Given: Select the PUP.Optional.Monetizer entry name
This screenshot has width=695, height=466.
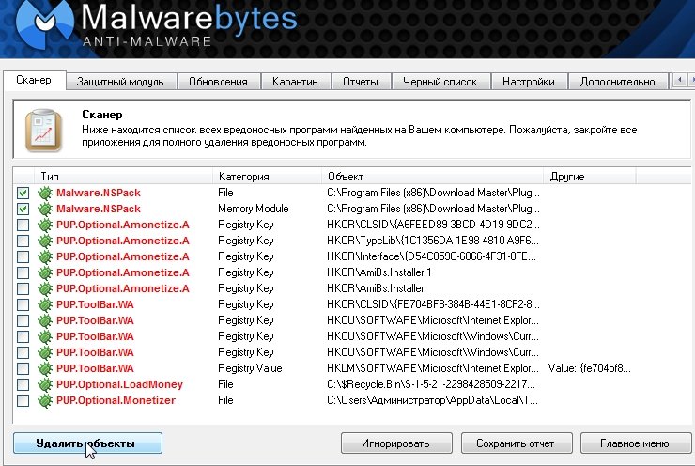Looking at the screenshot, I should [x=116, y=400].
